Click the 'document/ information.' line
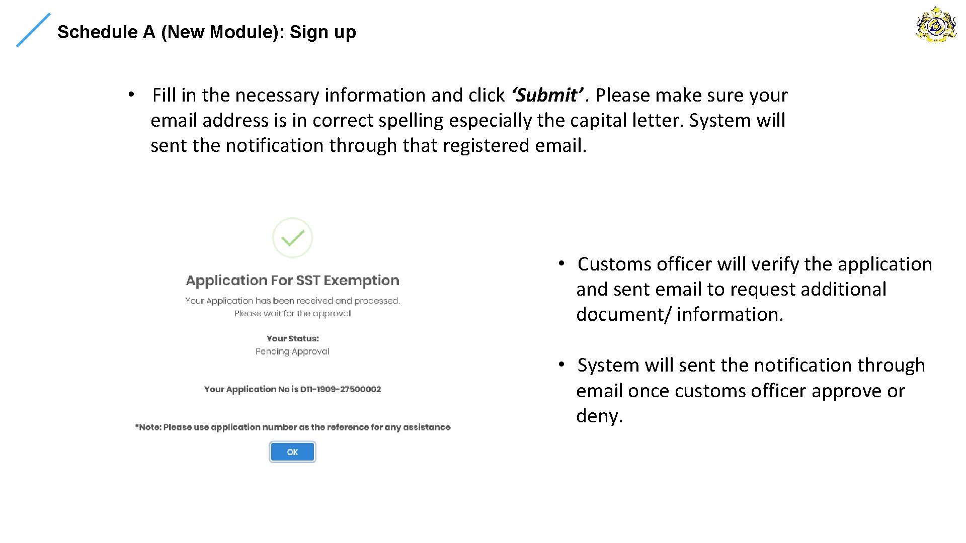966x543 pixels. (679, 314)
